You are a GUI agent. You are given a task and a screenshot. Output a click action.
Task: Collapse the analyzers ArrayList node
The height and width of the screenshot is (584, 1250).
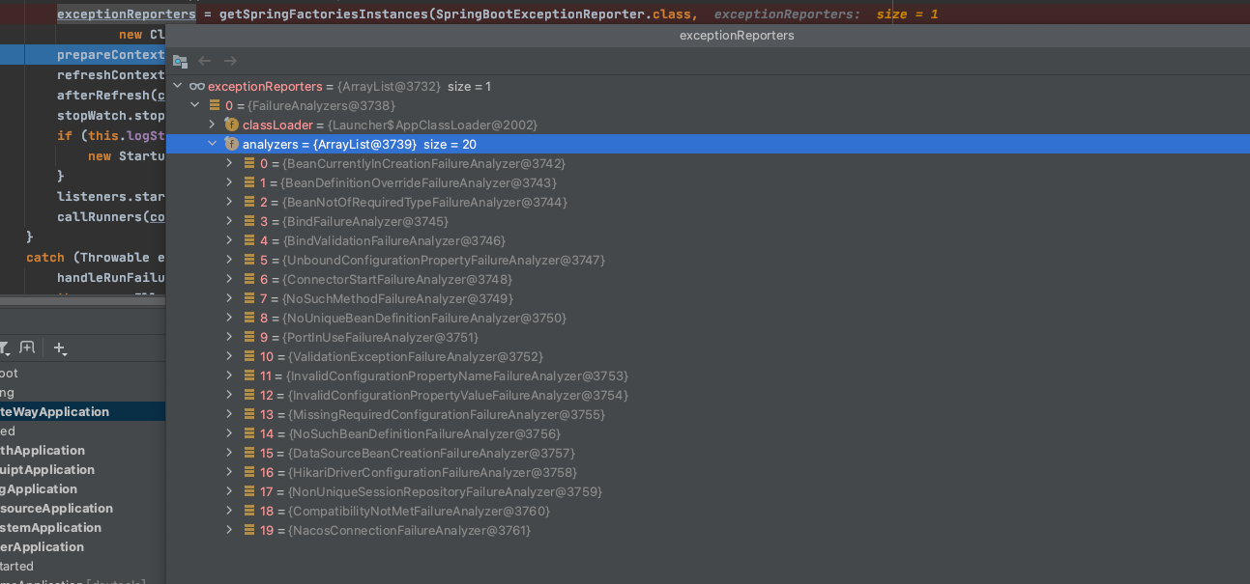click(212, 144)
